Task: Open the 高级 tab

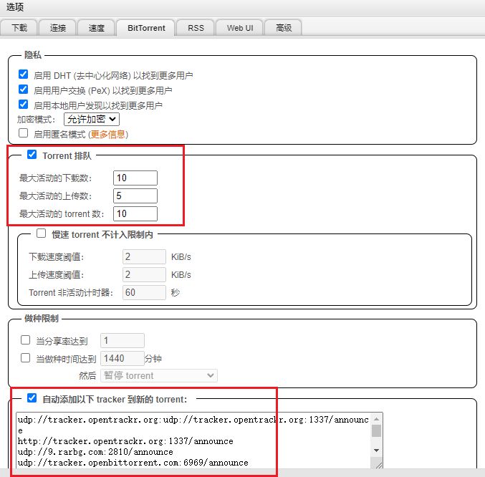Action: coord(283,28)
